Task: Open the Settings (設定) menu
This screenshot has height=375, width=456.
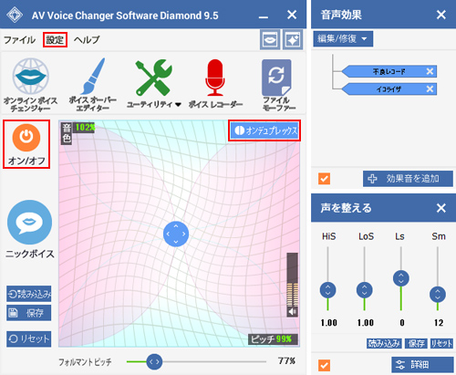Action: pos(55,39)
